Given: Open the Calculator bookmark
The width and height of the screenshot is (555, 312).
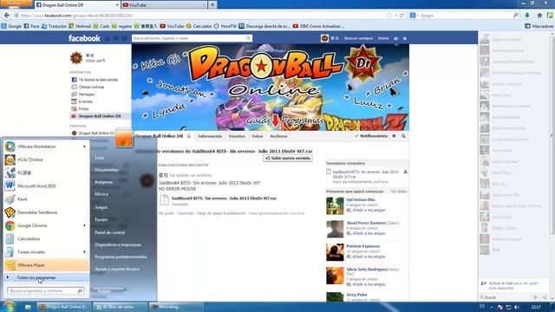Looking at the screenshot, I should [x=199, y=26].
